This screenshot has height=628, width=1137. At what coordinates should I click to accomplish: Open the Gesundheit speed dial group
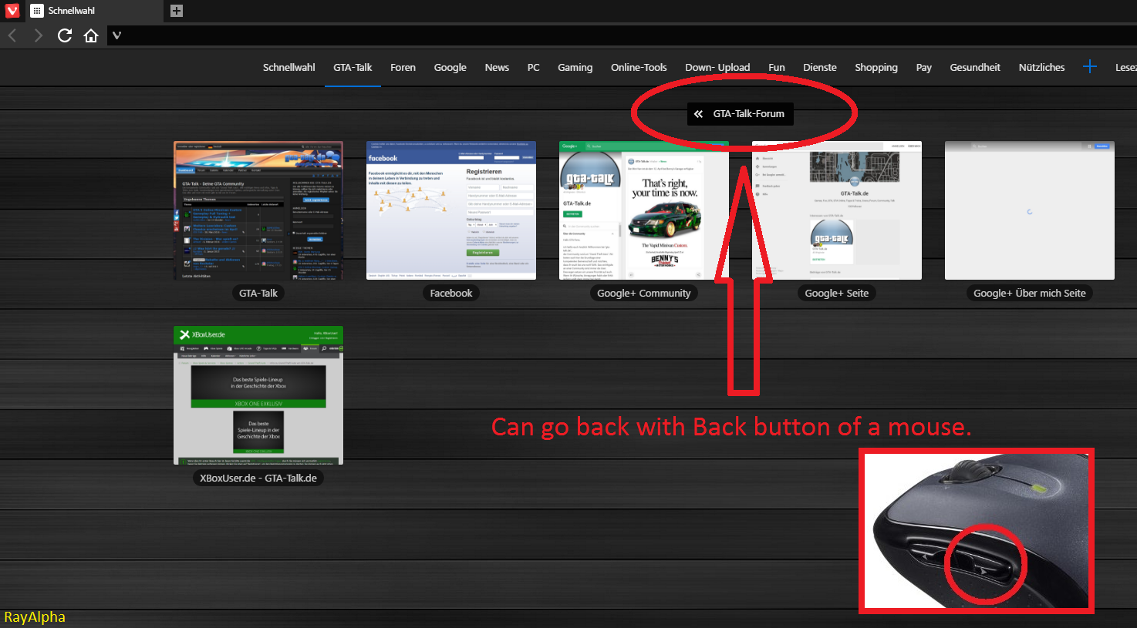(975, 68)
